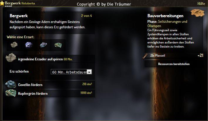Click Kupfergrün fördern

[33, 94]
